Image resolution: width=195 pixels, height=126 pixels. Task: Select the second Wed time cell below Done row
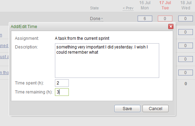click(185, 46)
